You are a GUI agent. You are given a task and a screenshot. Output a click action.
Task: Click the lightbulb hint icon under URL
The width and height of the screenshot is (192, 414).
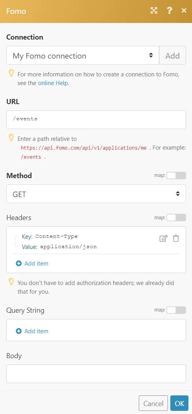(11, 138)
